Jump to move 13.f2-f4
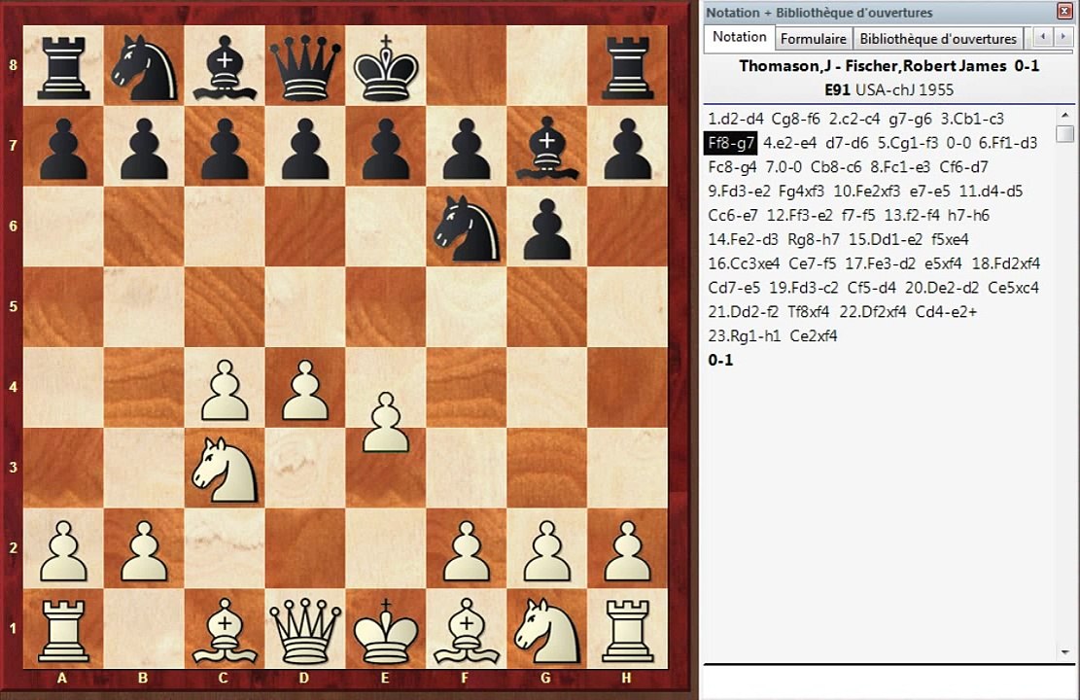Screen dimensions: 1080x700 [911, 215]
